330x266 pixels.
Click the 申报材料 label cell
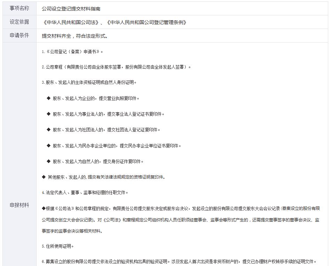click(19, 205)
